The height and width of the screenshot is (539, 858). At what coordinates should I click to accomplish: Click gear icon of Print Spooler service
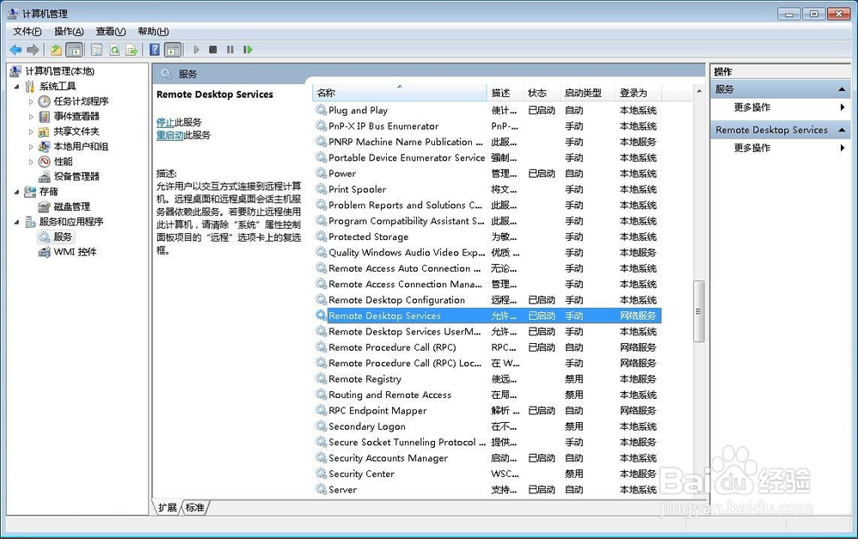pyautogui.click(x=322, y=189)
